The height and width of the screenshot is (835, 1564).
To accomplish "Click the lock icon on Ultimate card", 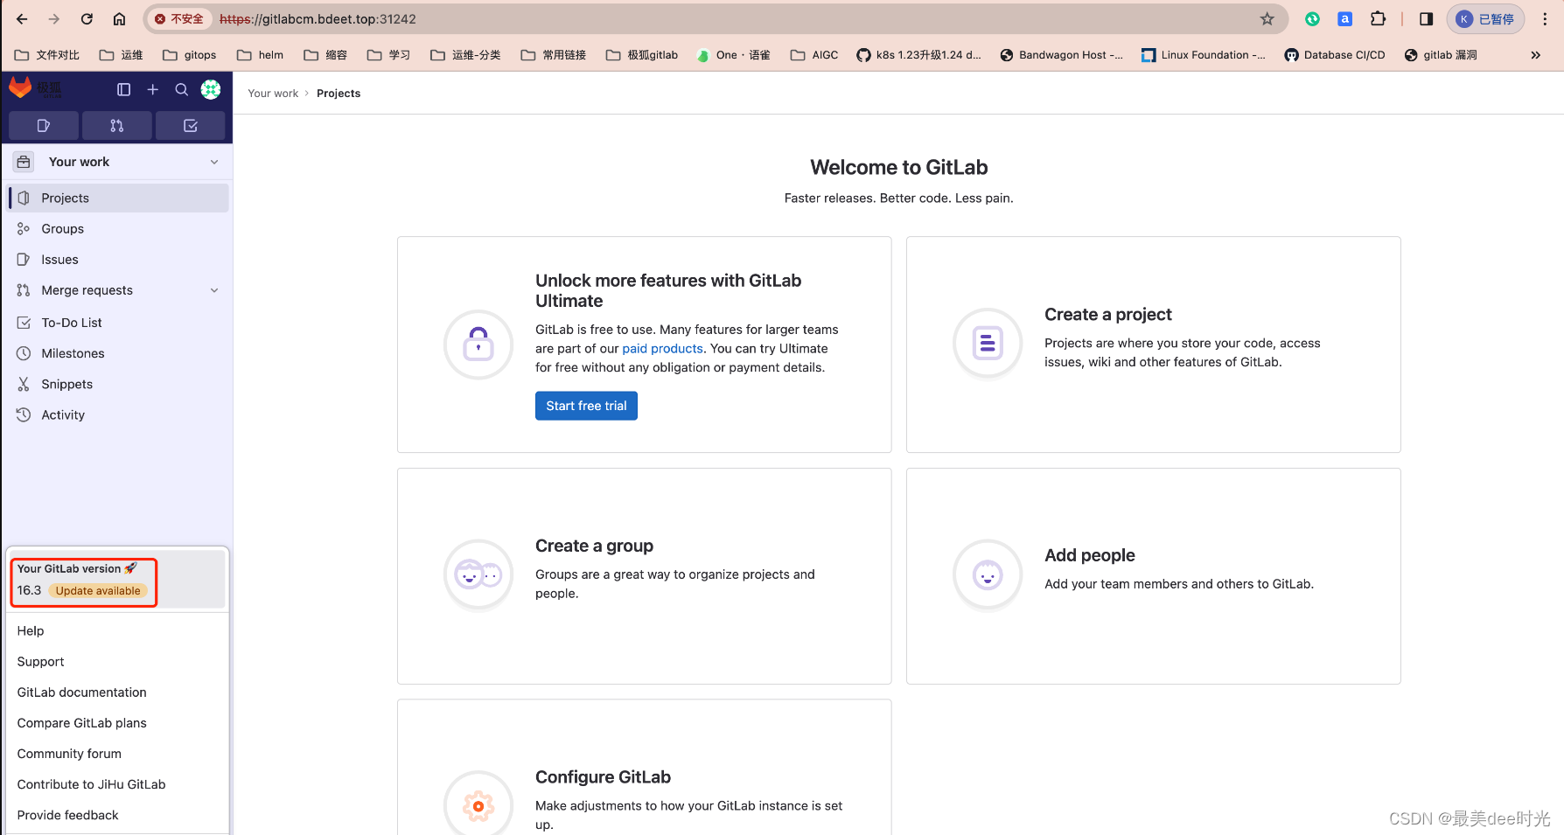I will pyautogui.click(x=478, y=344).
